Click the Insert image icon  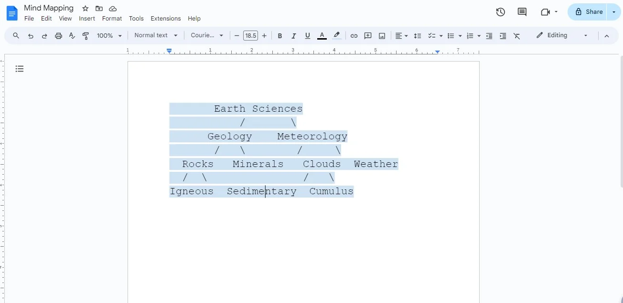click(x=382, y=36)
